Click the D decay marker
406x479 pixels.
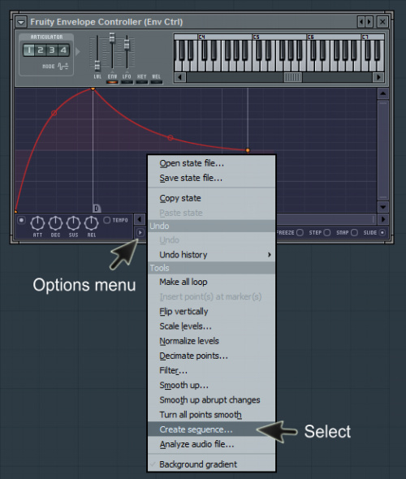click(x=97, y=209)
